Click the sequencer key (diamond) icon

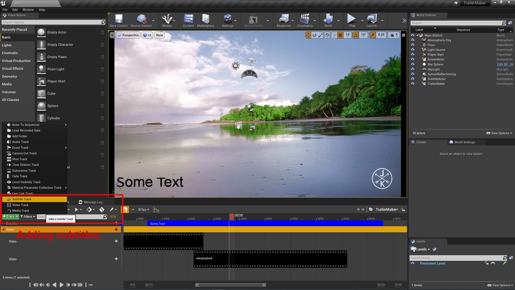(89, 209)
